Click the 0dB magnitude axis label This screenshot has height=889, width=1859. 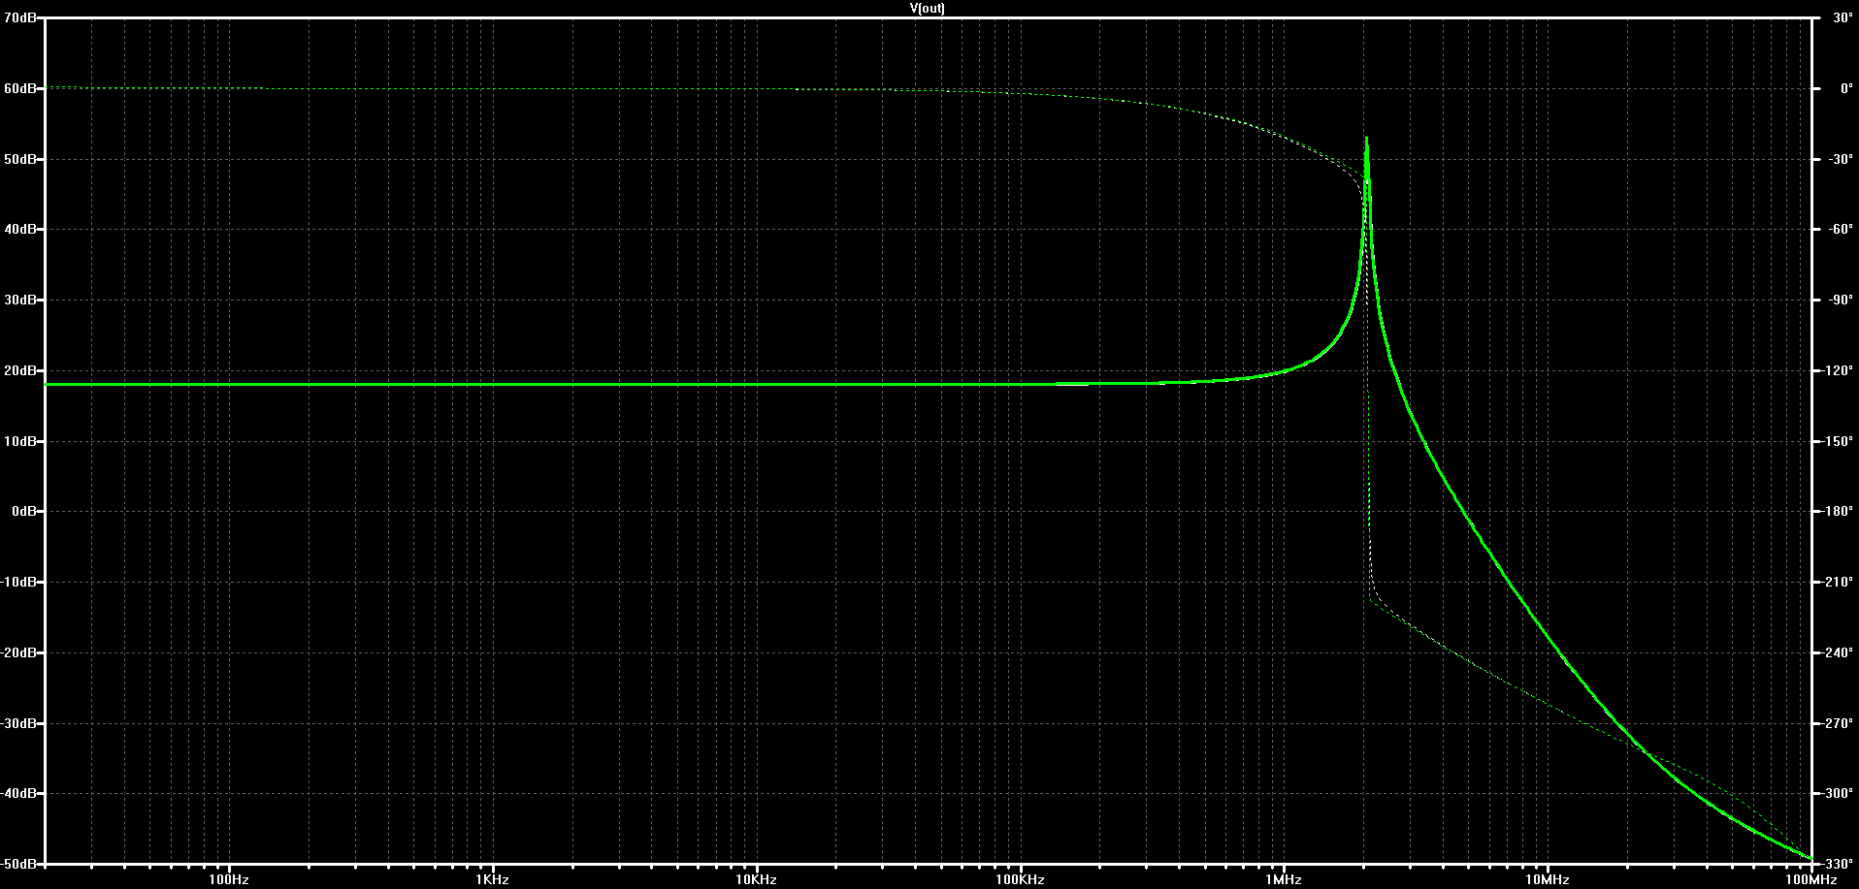(23, 511)
